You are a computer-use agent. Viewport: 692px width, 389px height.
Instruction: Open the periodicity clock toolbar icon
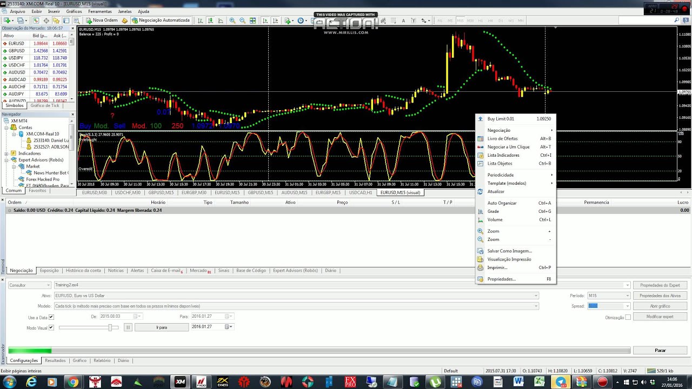click(x=301, y=21)
